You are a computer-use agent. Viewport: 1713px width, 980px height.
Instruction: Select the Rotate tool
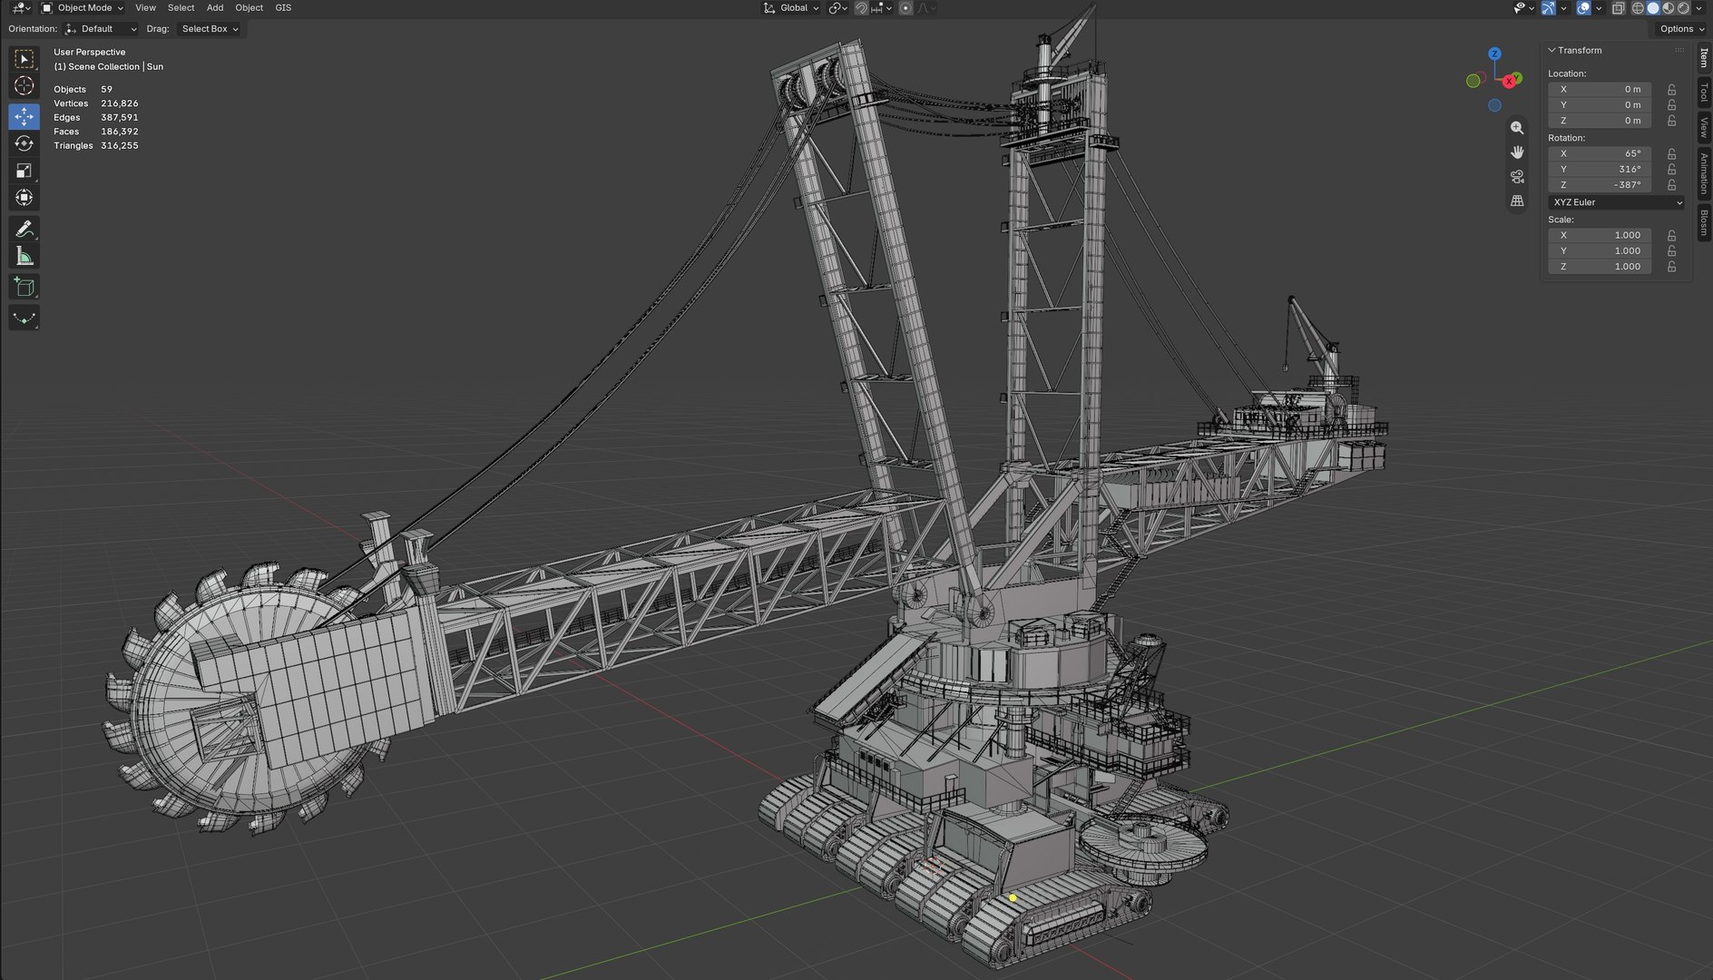point(24,143)
